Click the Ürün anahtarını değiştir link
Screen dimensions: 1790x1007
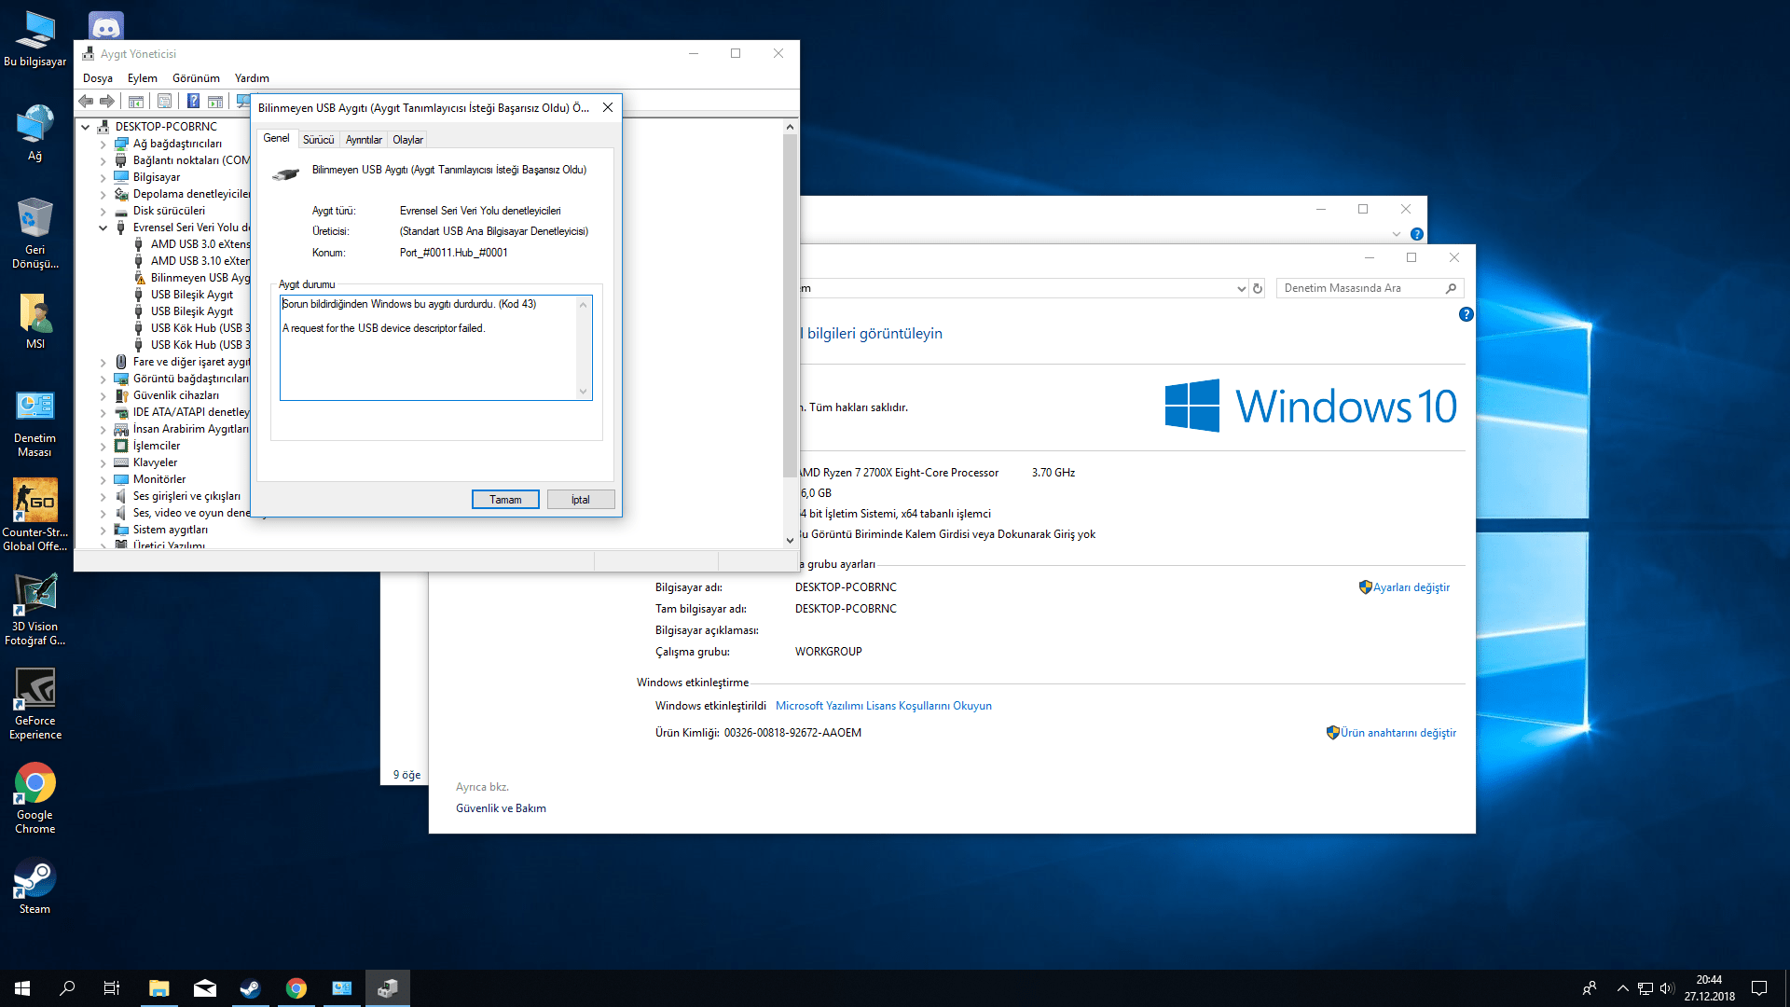pyautogui.click(x=1398, y=733)
